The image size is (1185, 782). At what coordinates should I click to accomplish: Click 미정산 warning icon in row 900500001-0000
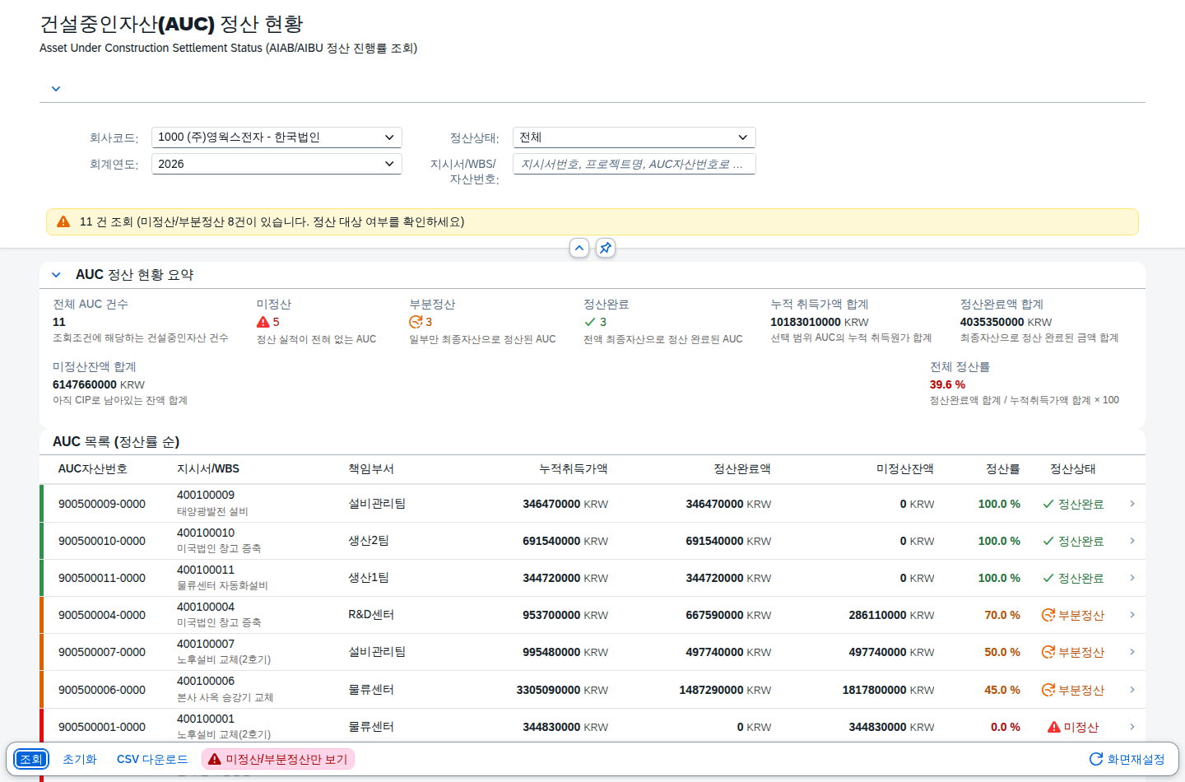pos(1054,727)
